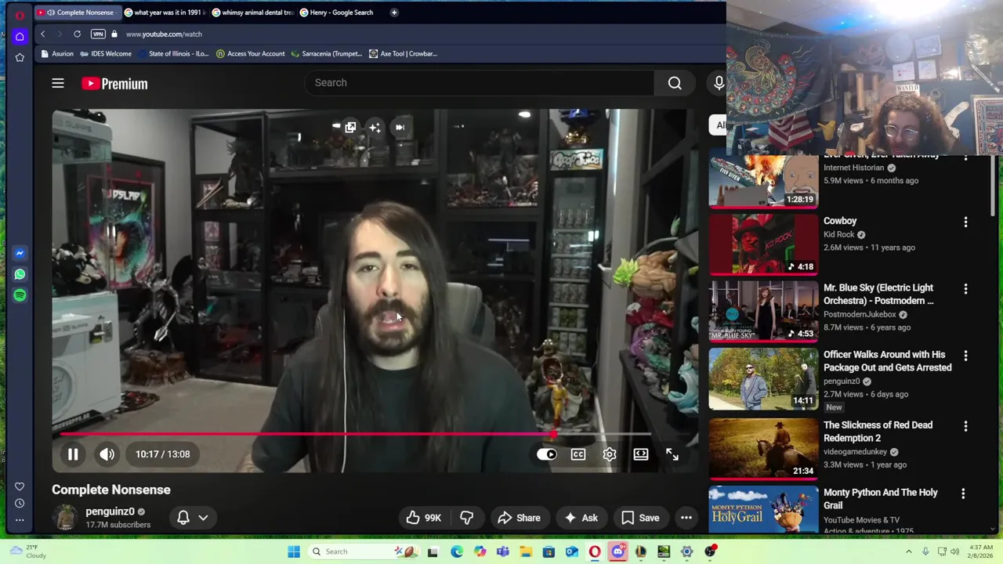Viewport: 1003px width, 564px height.
Task: Share the video
Action: [x=519, y=518]
